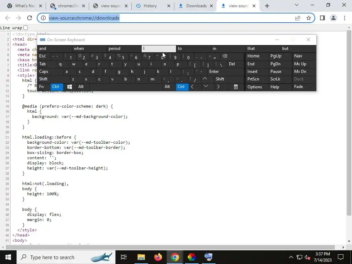Bookmark this tab with the star icon
Image resolution: width=352 pixels, height=264 pixels.
point(309,18)
